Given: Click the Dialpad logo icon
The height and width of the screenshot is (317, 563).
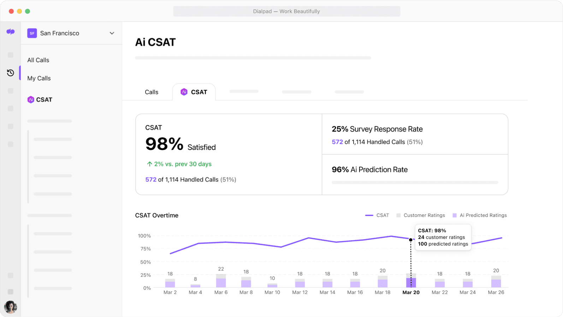Looking at the screenshot, I should [x=11, y=32].
